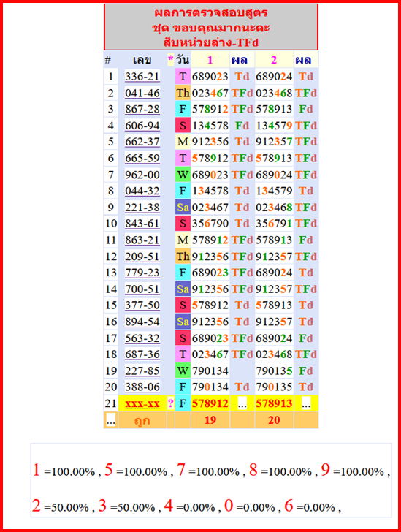Click the blue Sa day cell in row 9
This screenshot has height=532, width=401.
[x=183, y=208]
